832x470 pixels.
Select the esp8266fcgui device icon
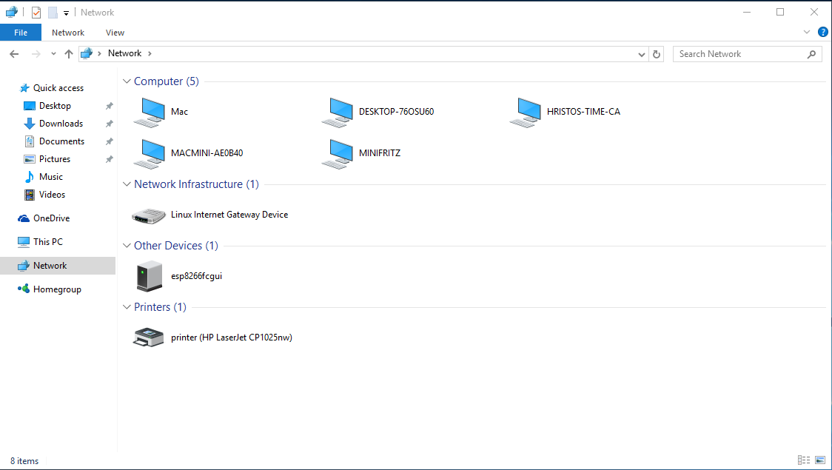click(x=149, y=276)
